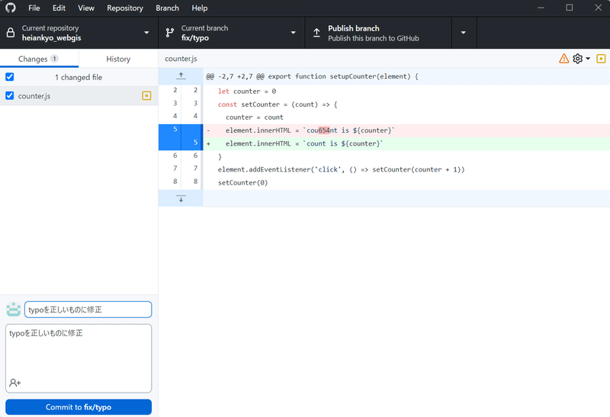Click the 'counter = count' diff line

click(x=406, y=117)
